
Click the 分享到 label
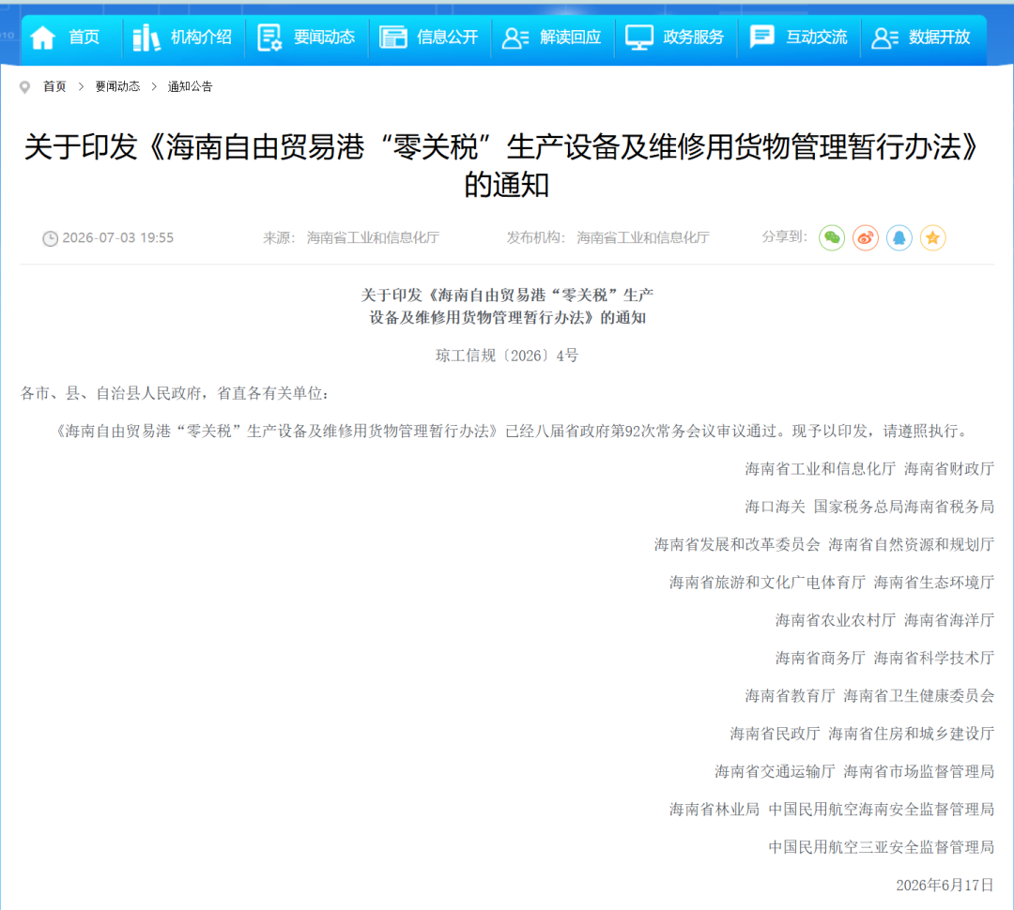[784, 237]
